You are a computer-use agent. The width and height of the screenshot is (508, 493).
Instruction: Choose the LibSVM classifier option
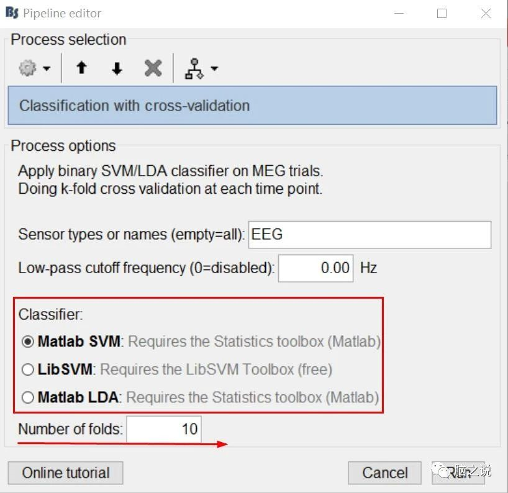(28, 370)
